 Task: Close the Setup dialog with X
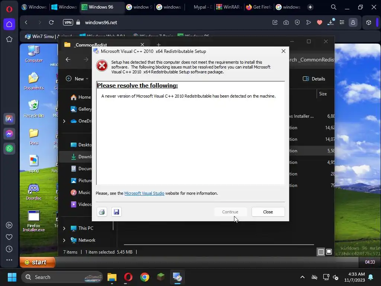[x=283, y=51]
